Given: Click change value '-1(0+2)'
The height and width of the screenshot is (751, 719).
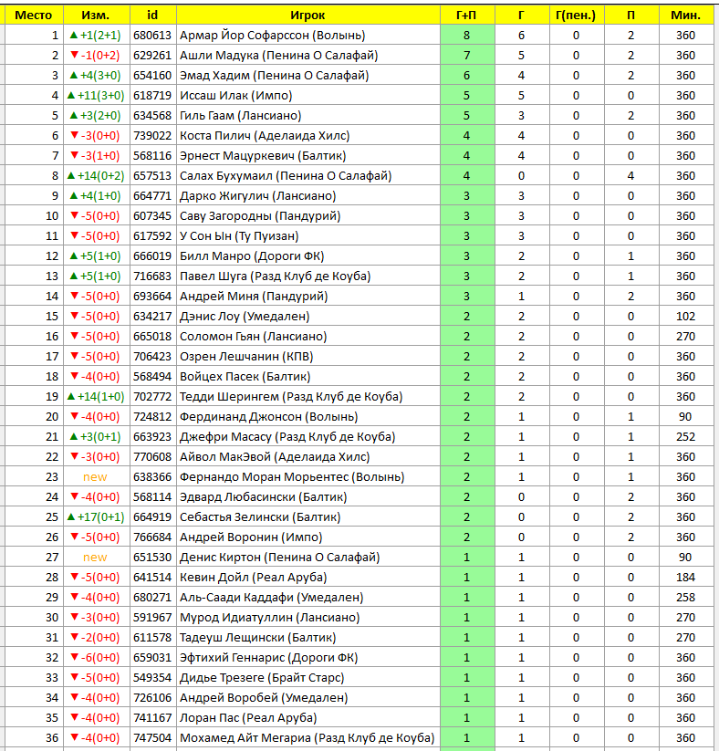Looking at the screenshot, I should click(97, 55).
